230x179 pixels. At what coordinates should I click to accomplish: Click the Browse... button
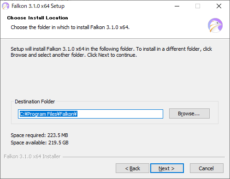pyautogui.click(x=189, y=113)
